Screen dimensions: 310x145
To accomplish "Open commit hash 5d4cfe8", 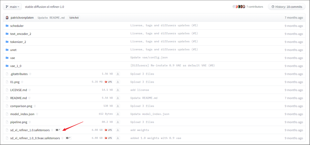I will pos(74,18).
